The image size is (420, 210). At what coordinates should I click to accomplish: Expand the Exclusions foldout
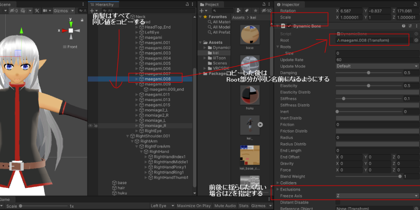[x=278, y=190]
